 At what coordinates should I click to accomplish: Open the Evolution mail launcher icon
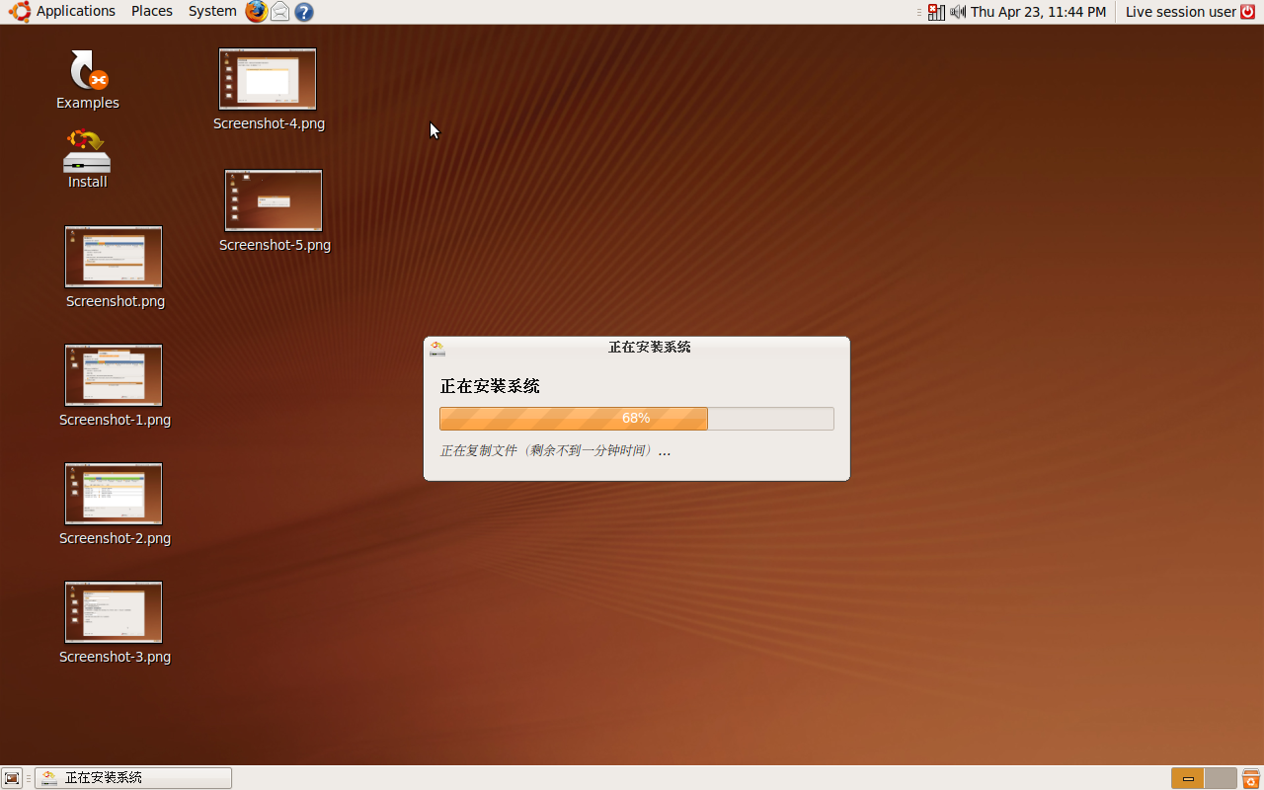(x=280, y=12)
